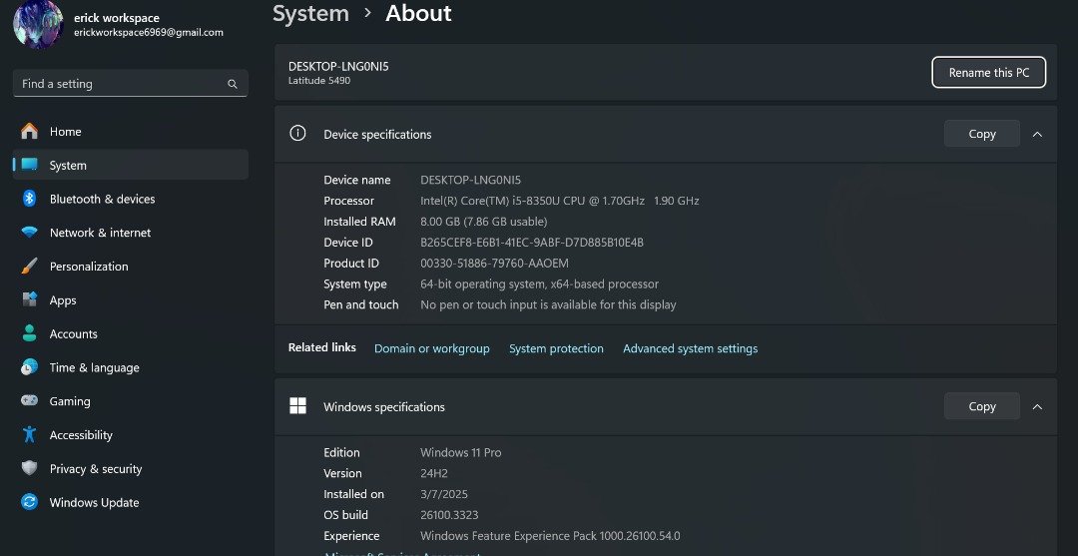Click the Related links label
The image size is (1078, 556).
click(x=322, y=347)
